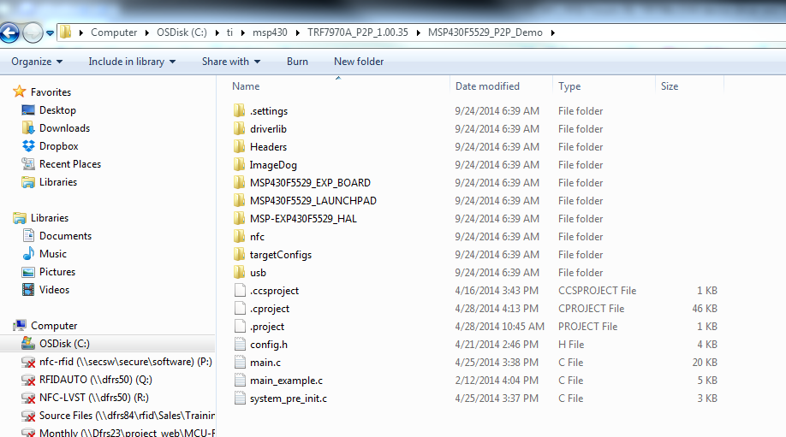Open Libraries under Favorites
Image resolution: width=786 pixels, height=437 pixels.
(x=58, y=182)
